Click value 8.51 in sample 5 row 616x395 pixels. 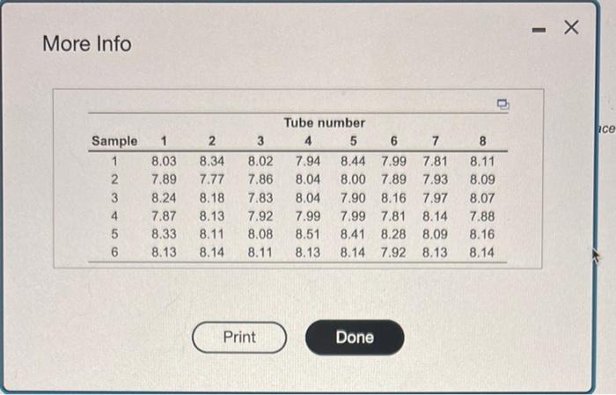pos(308,234)
